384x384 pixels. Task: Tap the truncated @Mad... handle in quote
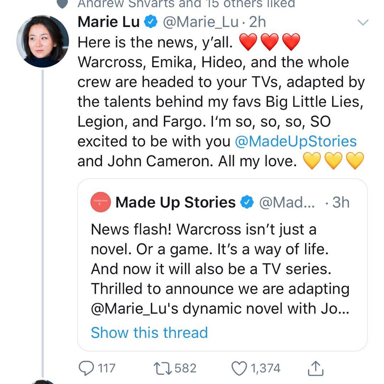click(x=287, y=203)
